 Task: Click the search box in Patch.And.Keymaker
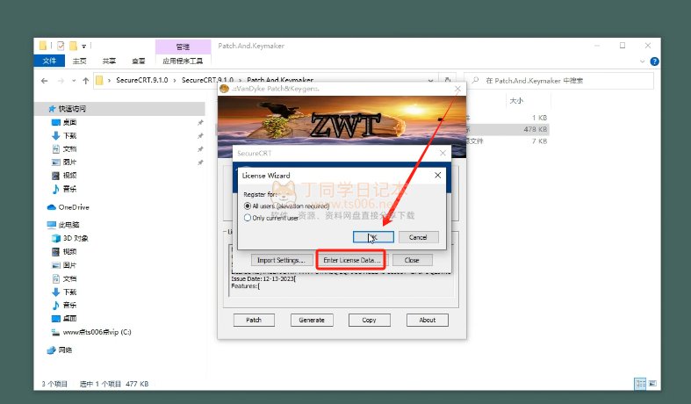[558, 81]
